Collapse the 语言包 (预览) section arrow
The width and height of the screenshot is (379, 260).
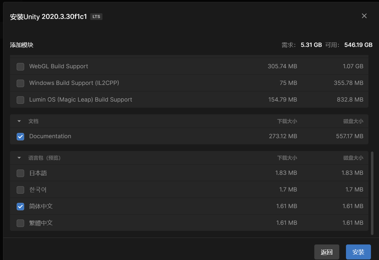click(19, 158)
